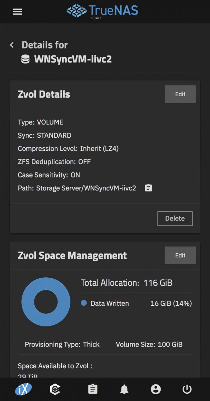The height and width of the screenshot is (401, 210).
Task: Open the TrueCommand status icon
Action: coord(55,389)
